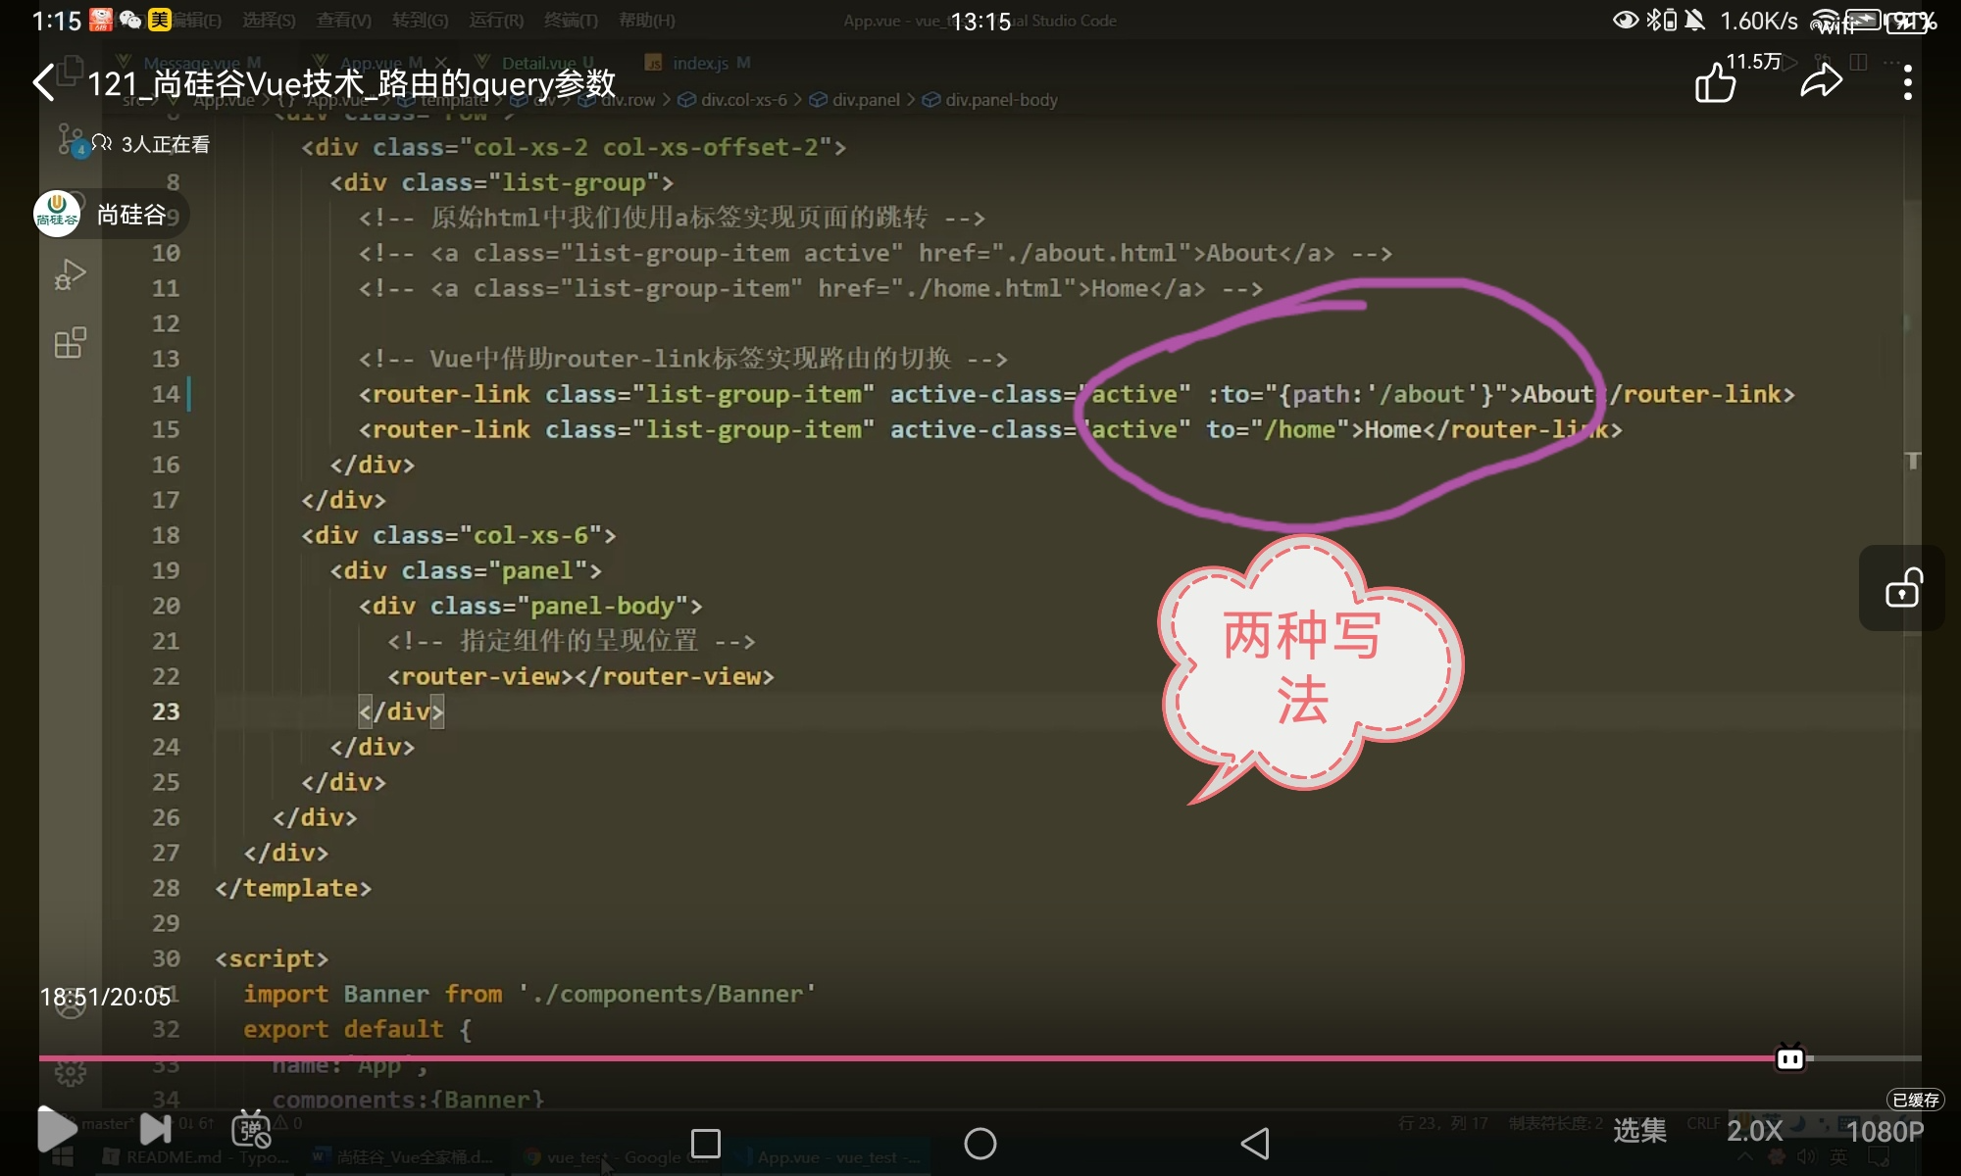
Task: Like the video with the thumbs-up icon
Action: click(x=1716, y=83)
